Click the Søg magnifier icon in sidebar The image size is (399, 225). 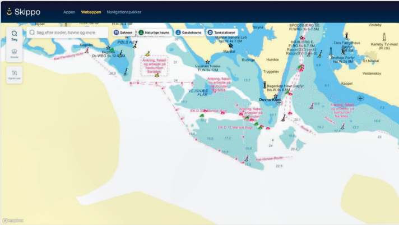coord(14,35)
